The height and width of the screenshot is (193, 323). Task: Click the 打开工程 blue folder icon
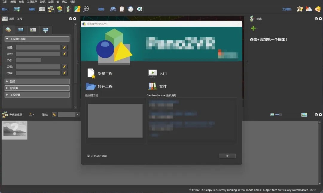pos(91,86)
